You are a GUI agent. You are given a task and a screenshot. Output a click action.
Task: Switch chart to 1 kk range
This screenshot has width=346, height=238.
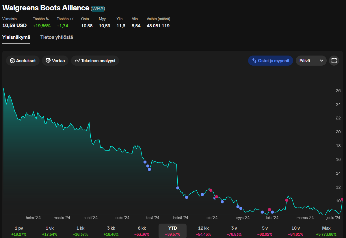pos(80,231)
